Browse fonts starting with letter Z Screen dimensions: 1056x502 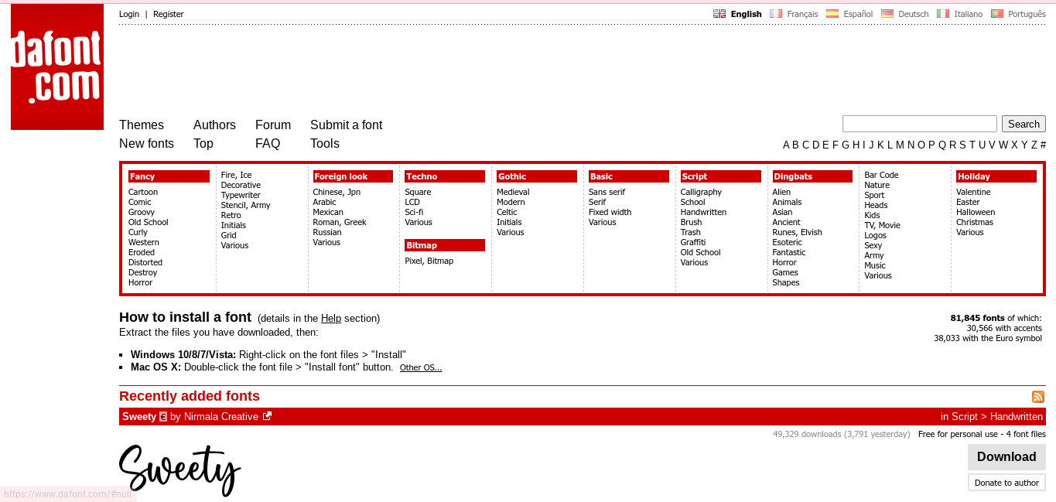coord(1034,145)
